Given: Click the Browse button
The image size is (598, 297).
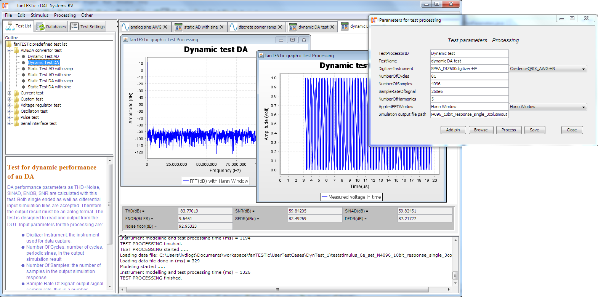Looking at the screenshot, I should (x=481, y=130).
